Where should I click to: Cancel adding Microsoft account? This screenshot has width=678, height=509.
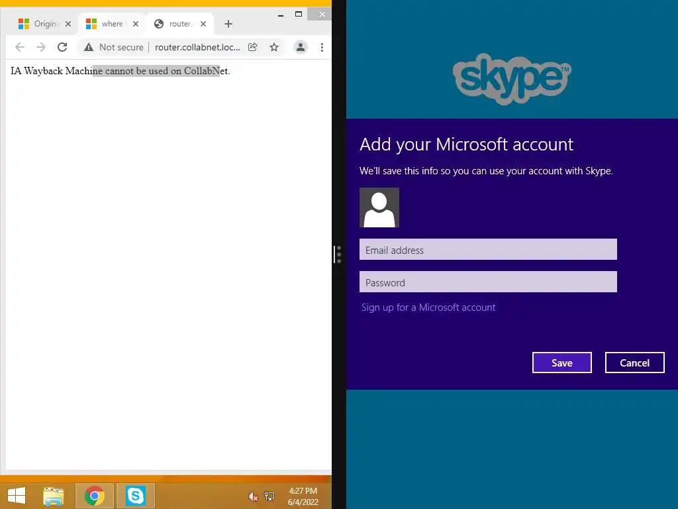634,363
